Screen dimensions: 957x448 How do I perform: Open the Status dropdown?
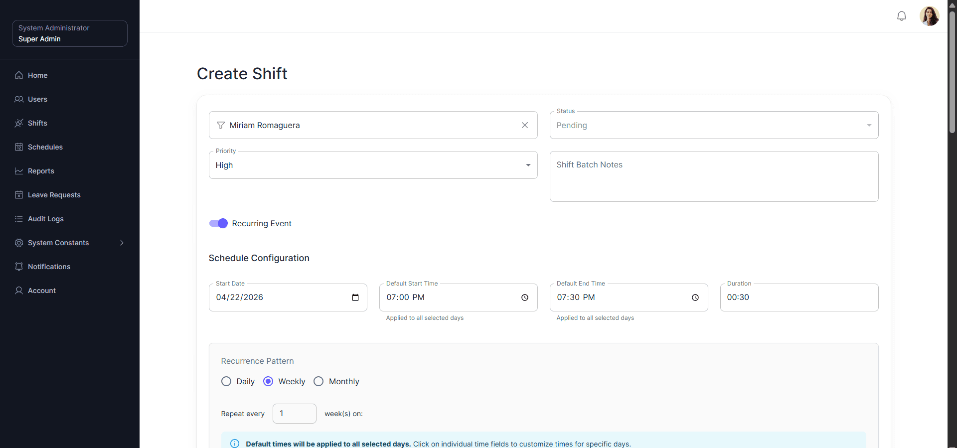714,125
